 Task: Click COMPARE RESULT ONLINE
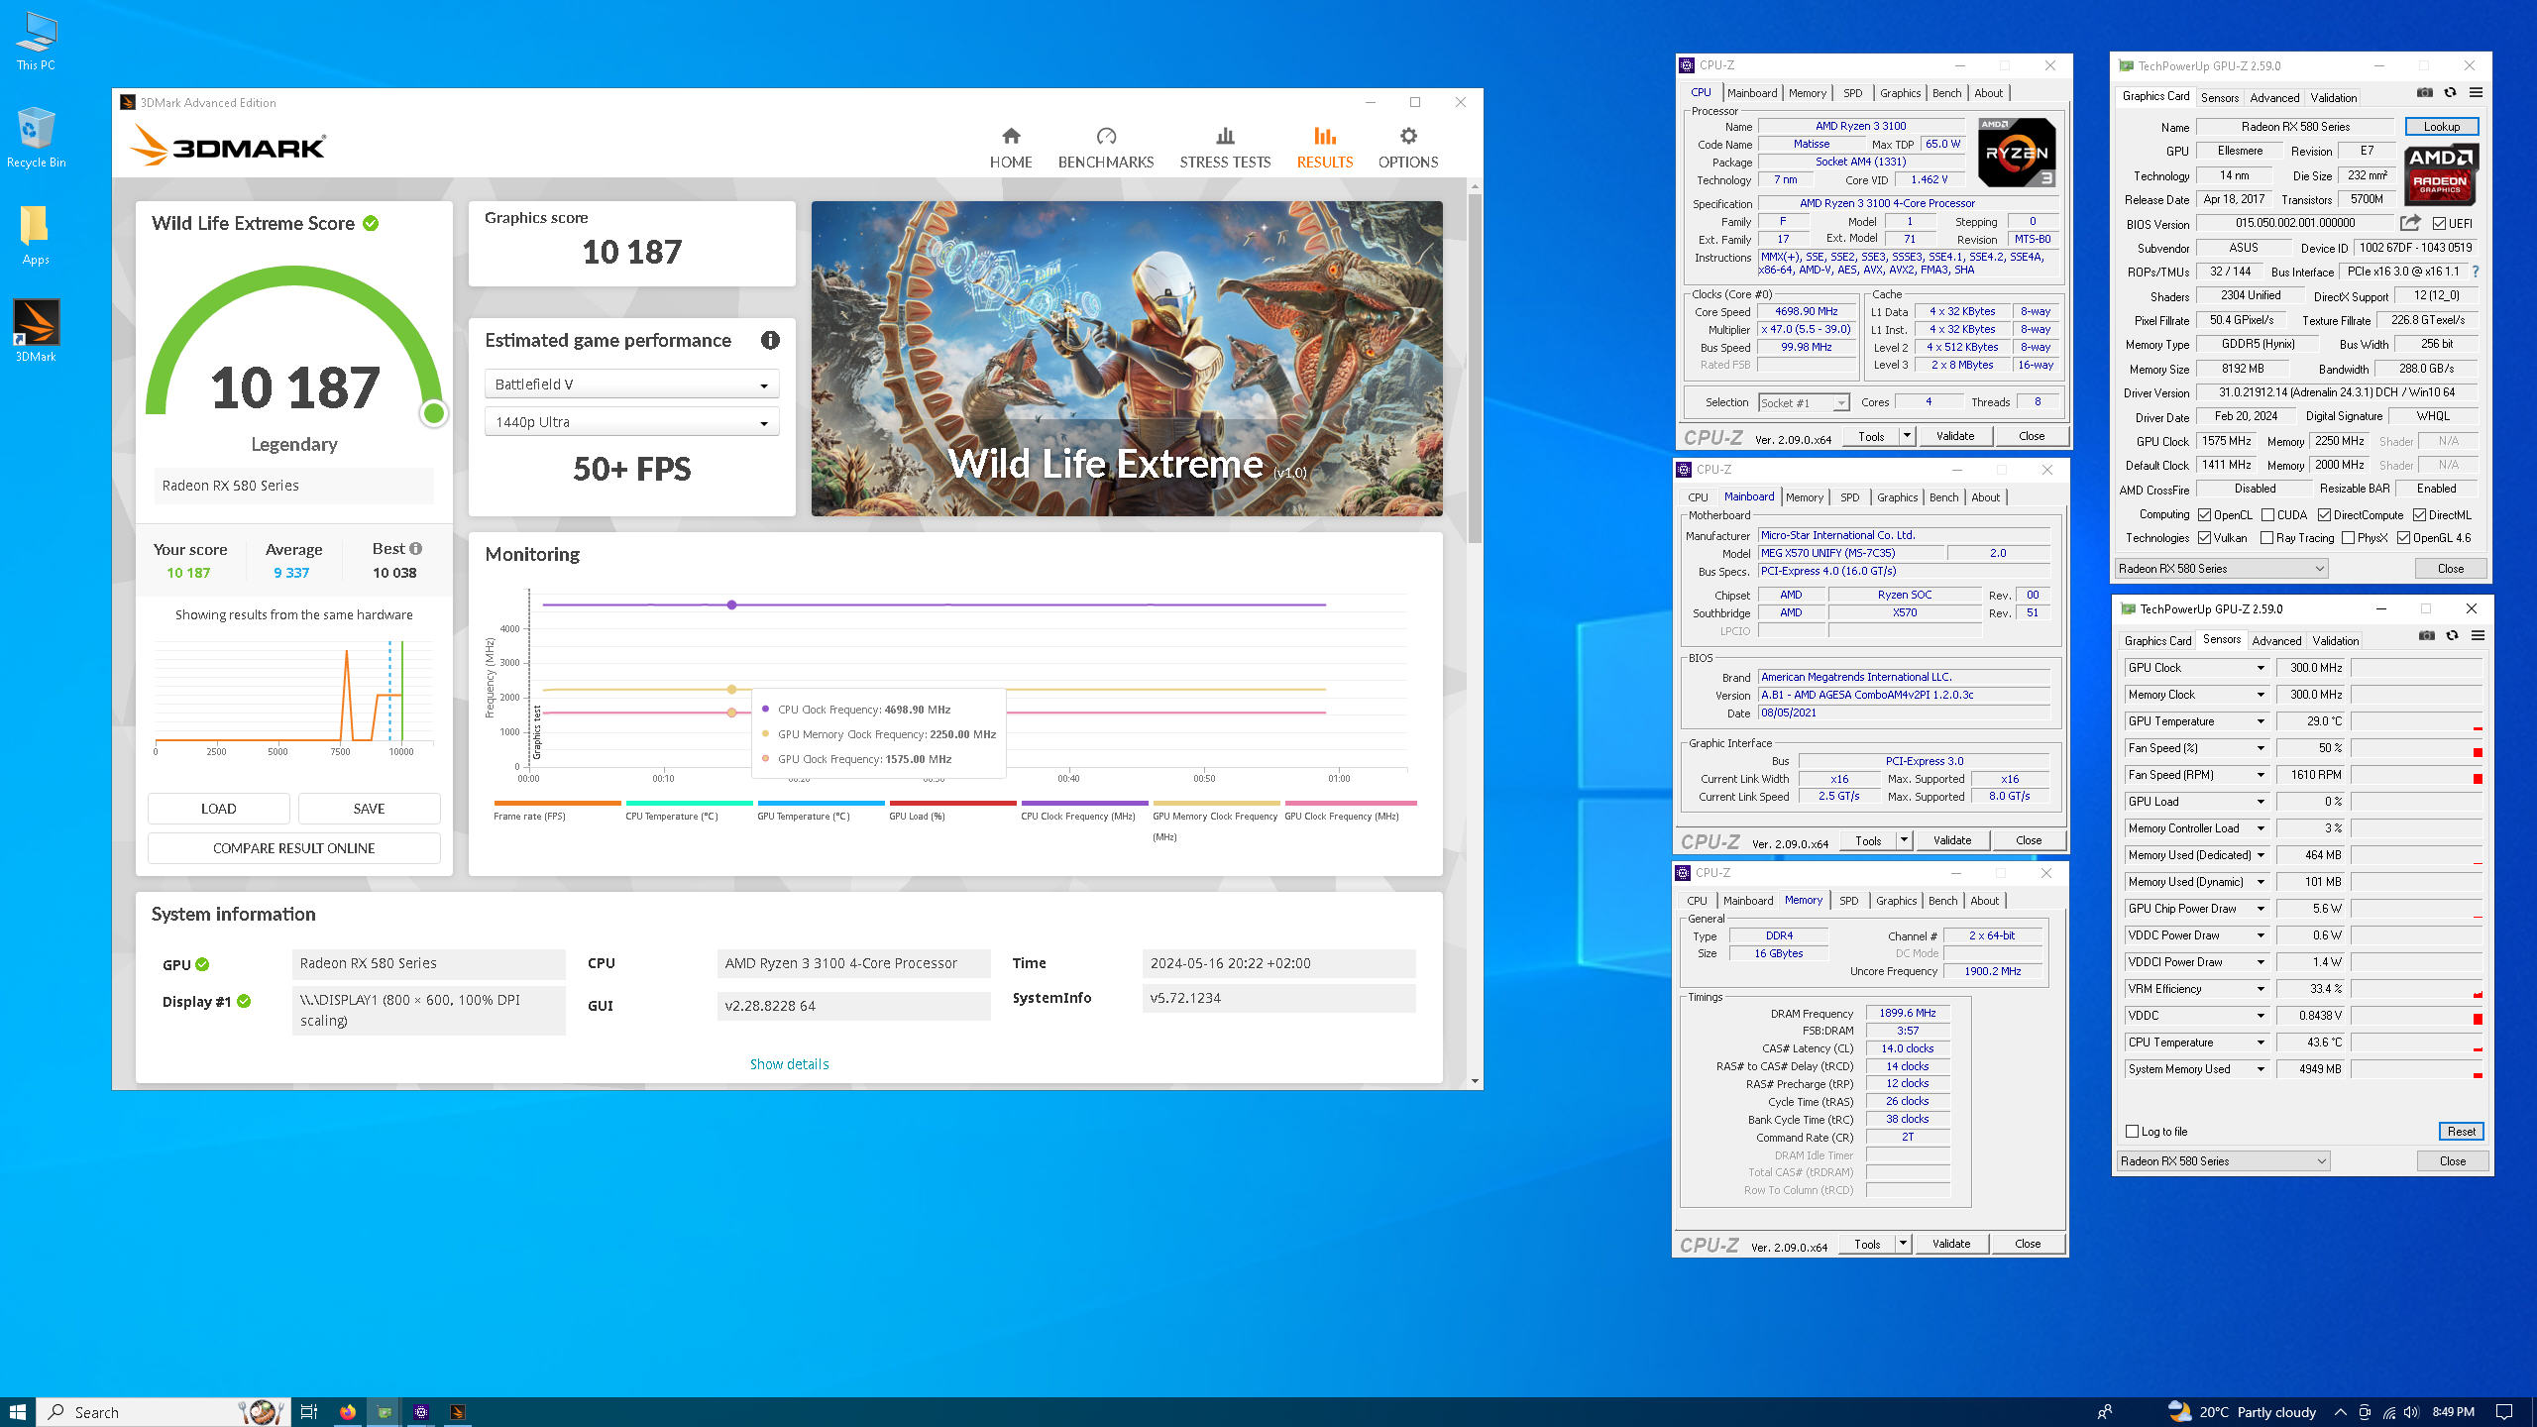[x=293, y=848]
